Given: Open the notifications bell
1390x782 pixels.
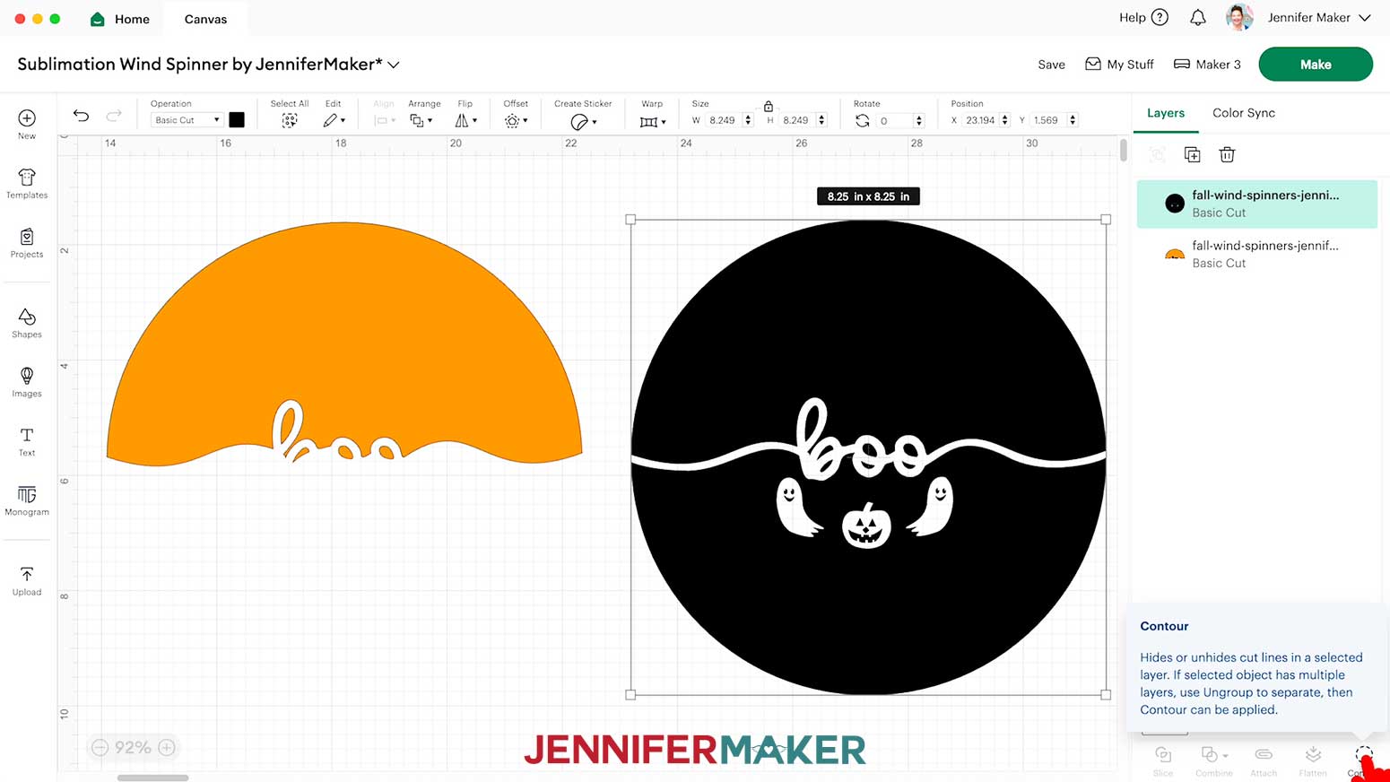Looking at the screenshot, I should 1198,17.
